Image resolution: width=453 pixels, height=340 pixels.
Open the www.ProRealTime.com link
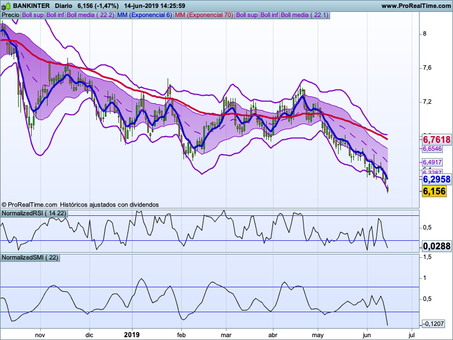[x=416, y=6]
